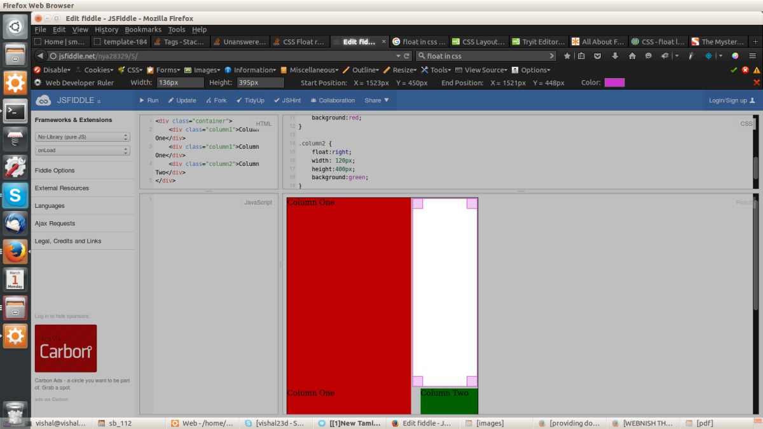Click the float in css search box
The image size is (763, 429).
pos(487,56)
